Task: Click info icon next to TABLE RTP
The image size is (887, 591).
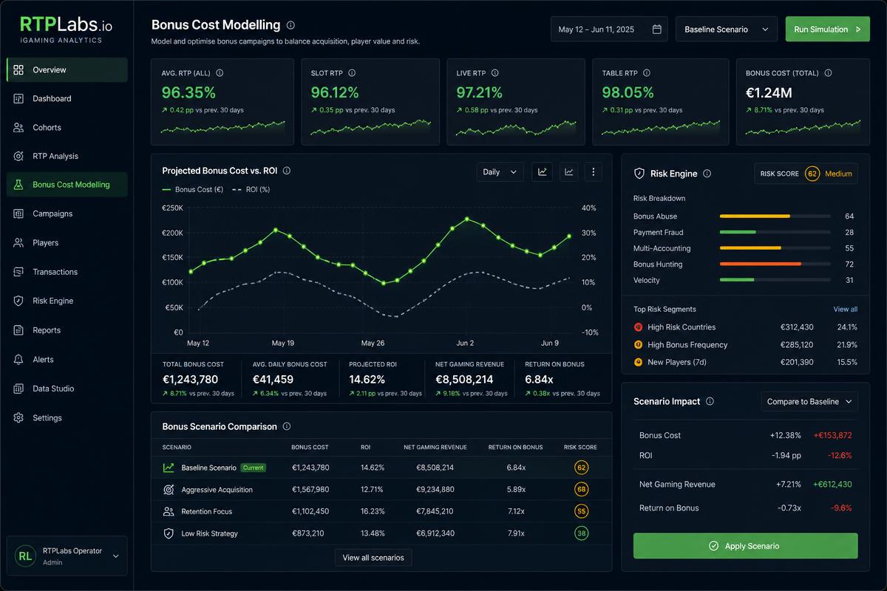Action: 646,73
